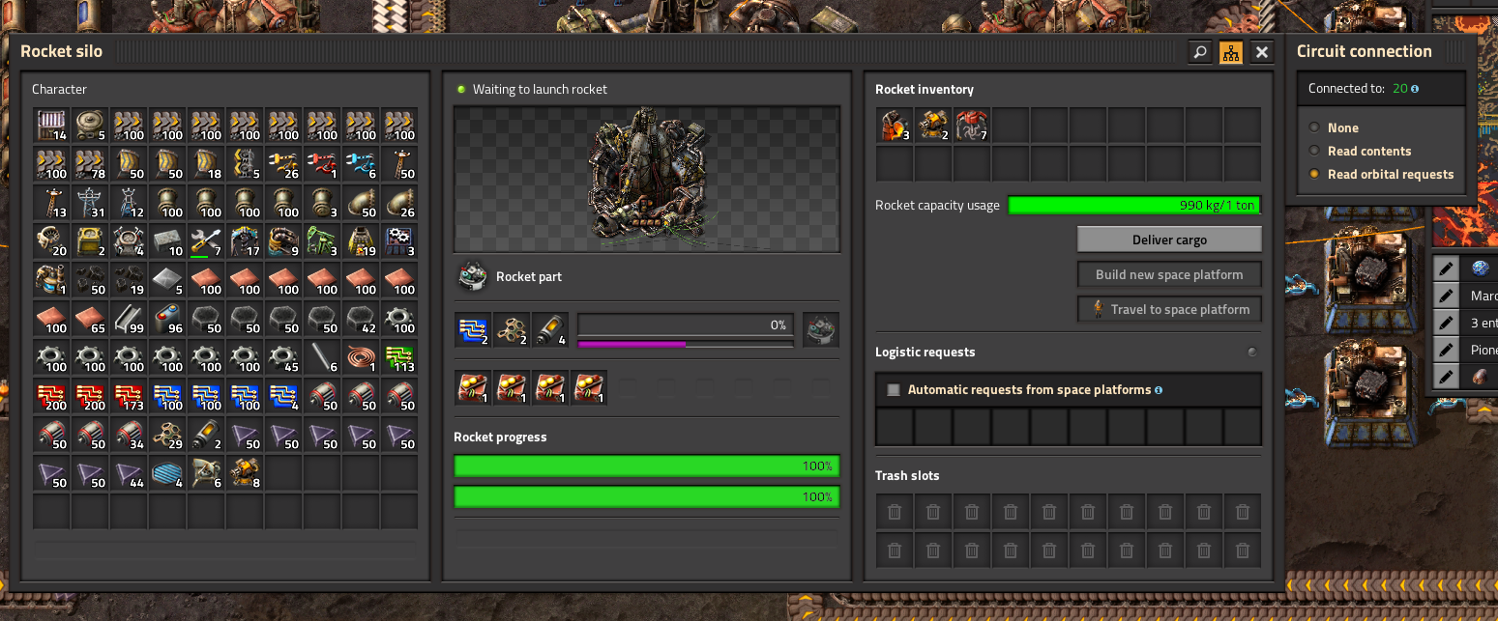The image size is (1498, 621).
Task: Click the rocket inventory item with count 2
Action: tap(933, 125)
